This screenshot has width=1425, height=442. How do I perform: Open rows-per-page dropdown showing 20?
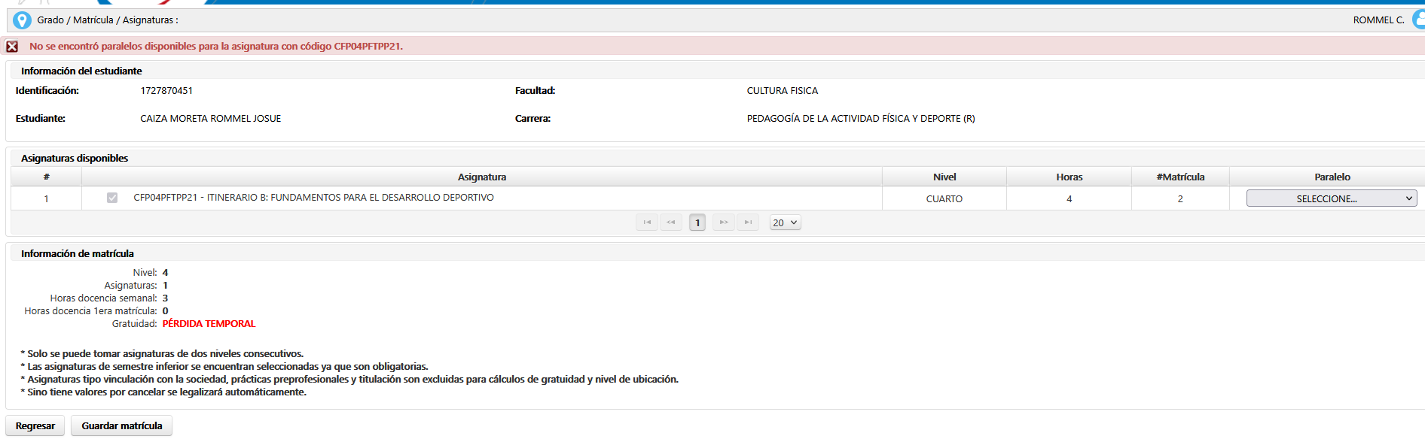[785, 223]
